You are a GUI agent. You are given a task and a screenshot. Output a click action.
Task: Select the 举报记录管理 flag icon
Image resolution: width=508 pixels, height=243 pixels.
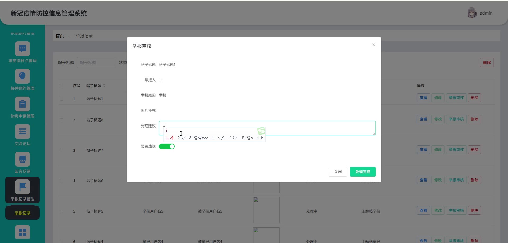22,187
